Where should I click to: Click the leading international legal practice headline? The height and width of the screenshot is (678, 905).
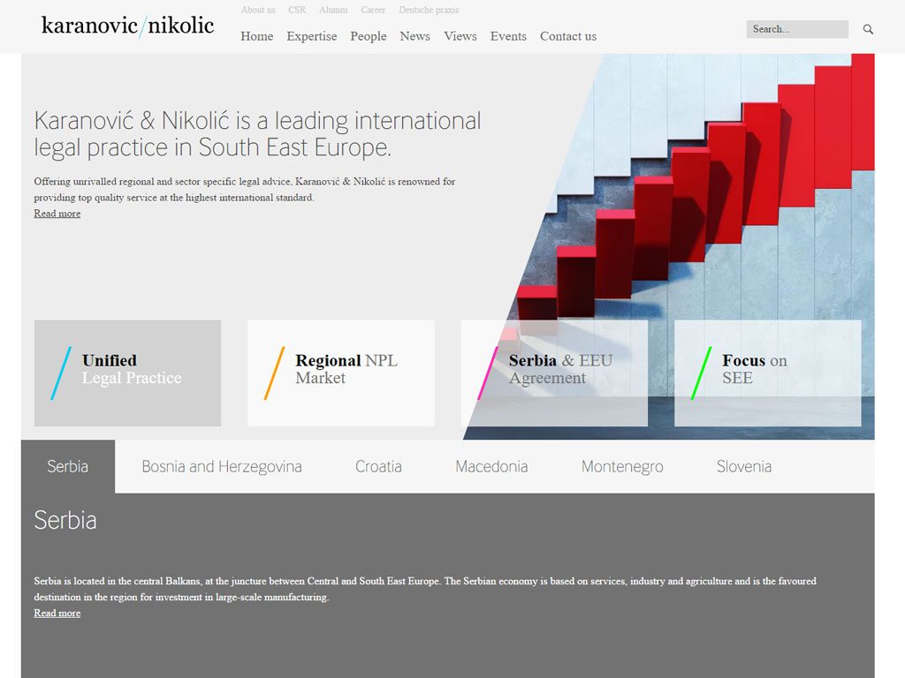pyautogui.click(x=257, y=134)
